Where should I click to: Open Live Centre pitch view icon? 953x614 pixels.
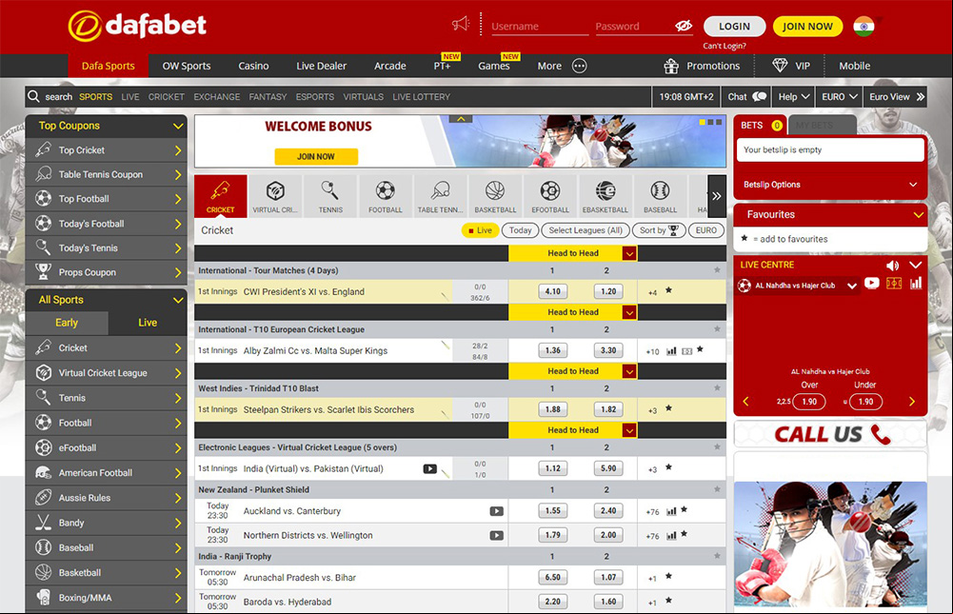(x=894, y=284)
